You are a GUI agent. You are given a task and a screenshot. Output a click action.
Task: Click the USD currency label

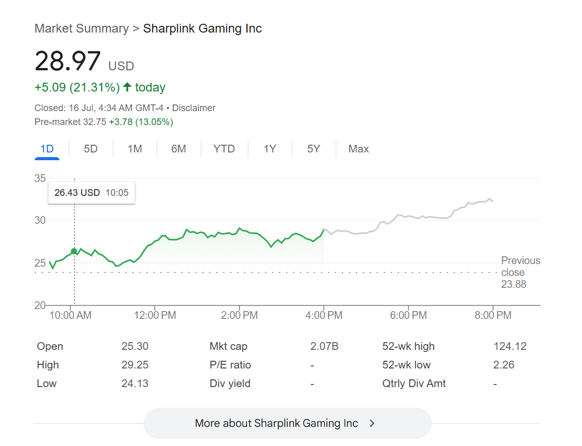(121, 66)
